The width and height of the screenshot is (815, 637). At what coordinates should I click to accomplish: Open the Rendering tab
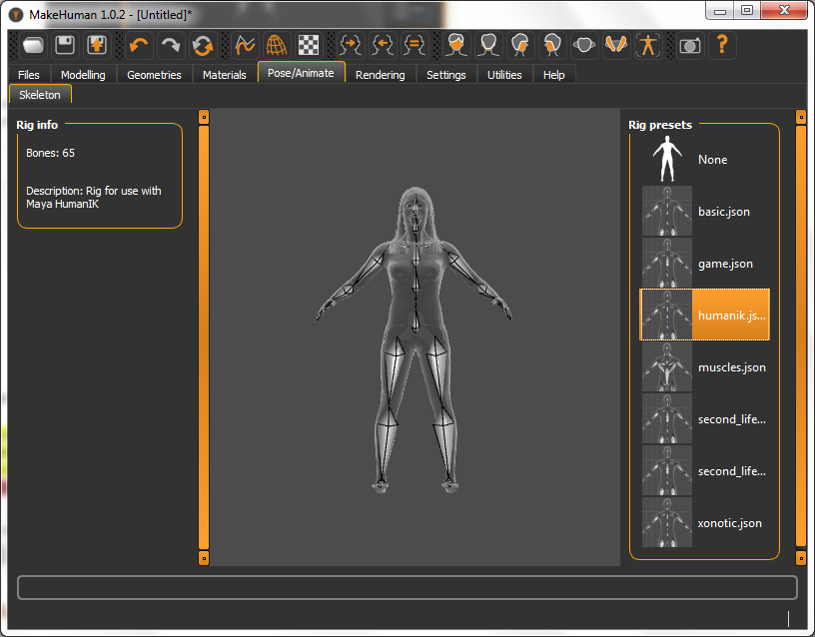381,75
